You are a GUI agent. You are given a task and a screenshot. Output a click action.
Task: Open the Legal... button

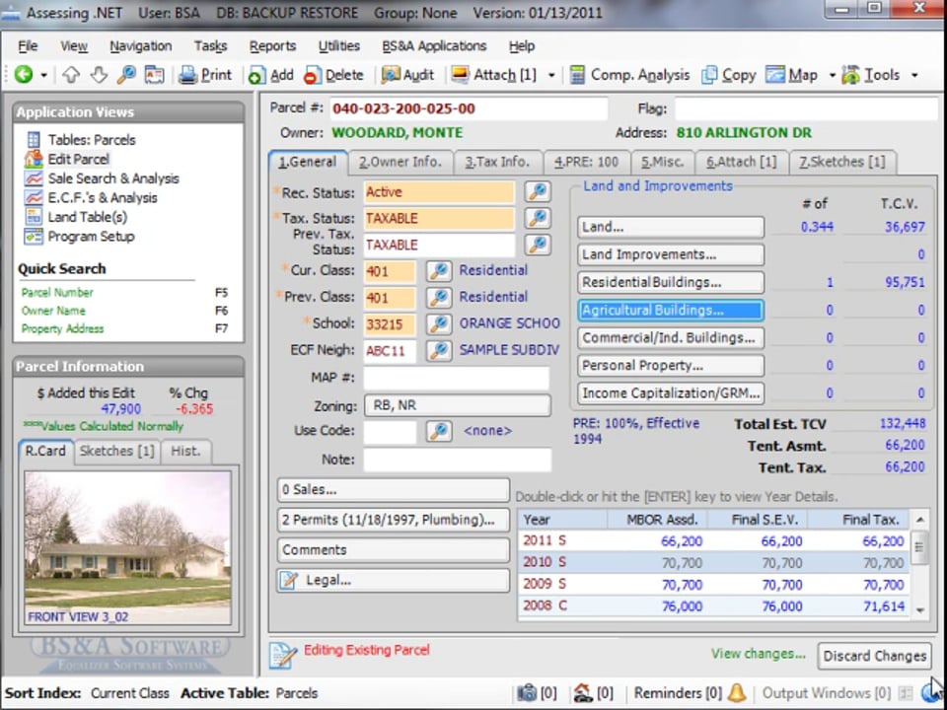[x=394, y=580]
